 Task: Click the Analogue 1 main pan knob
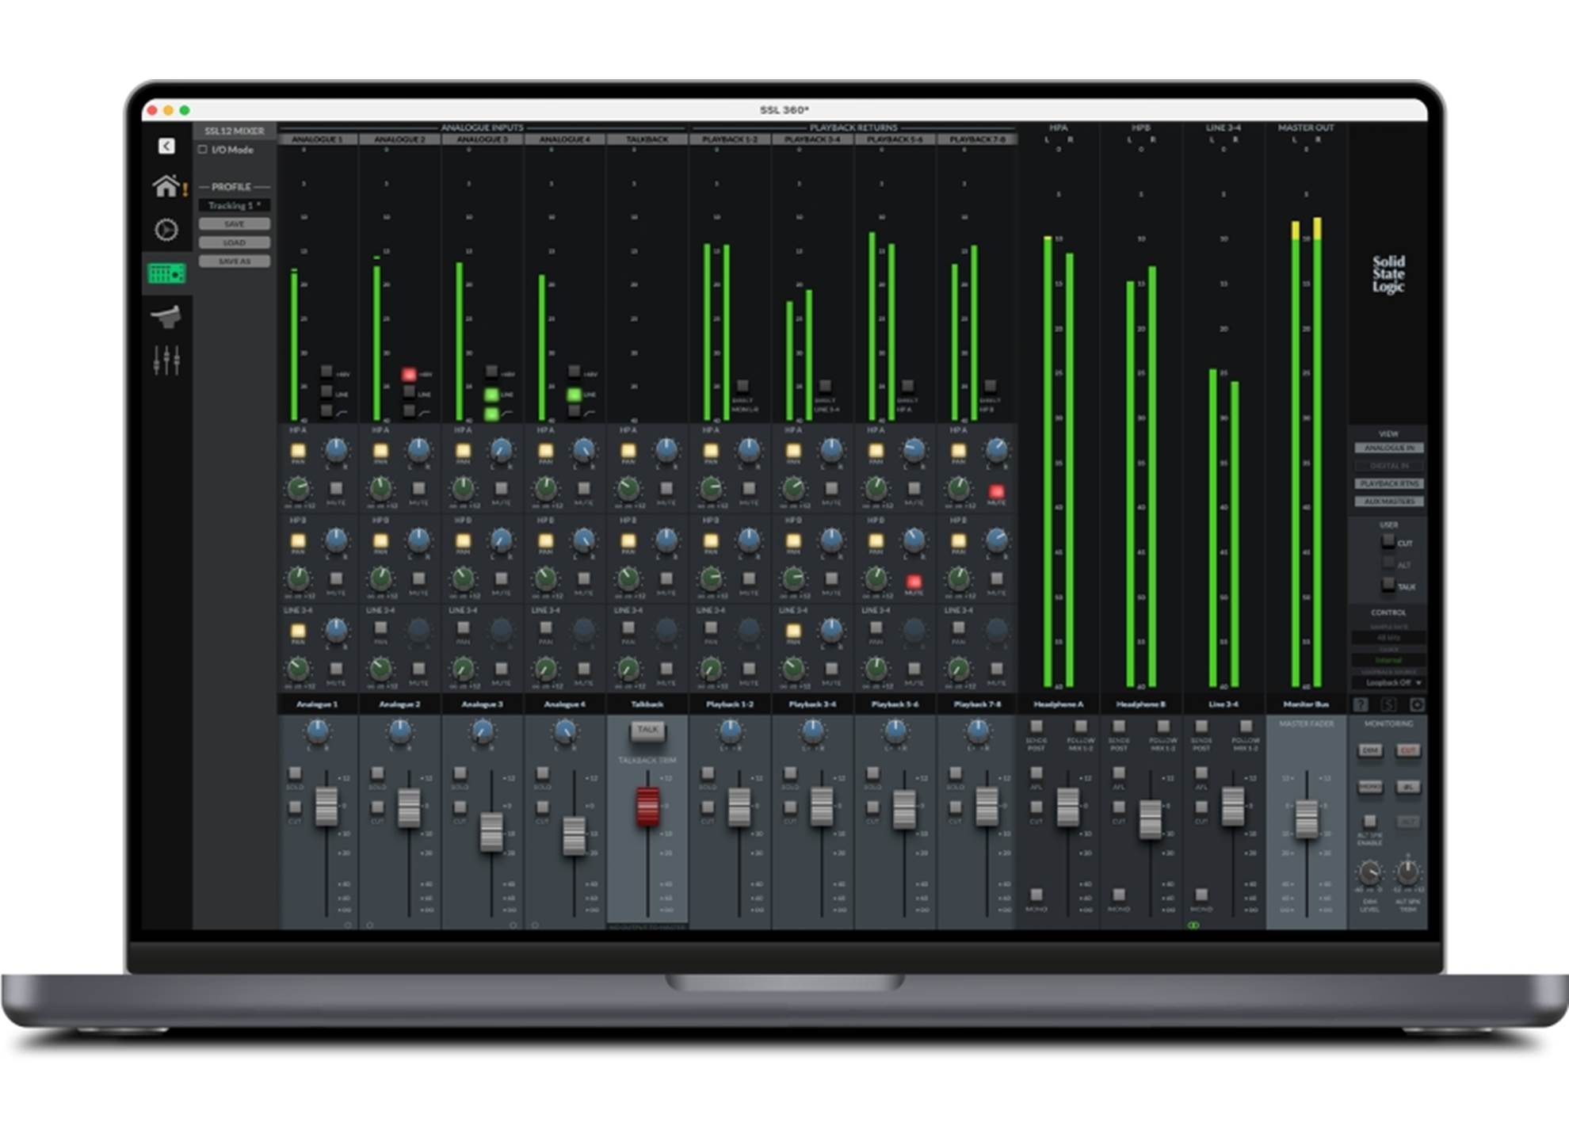coord(318,731)
